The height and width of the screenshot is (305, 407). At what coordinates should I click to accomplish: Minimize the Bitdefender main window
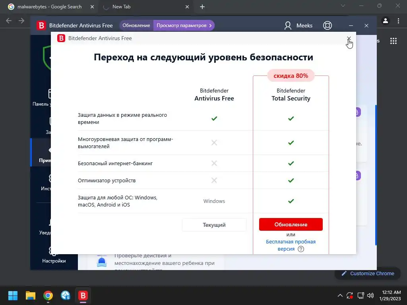[x=351, y=26]
